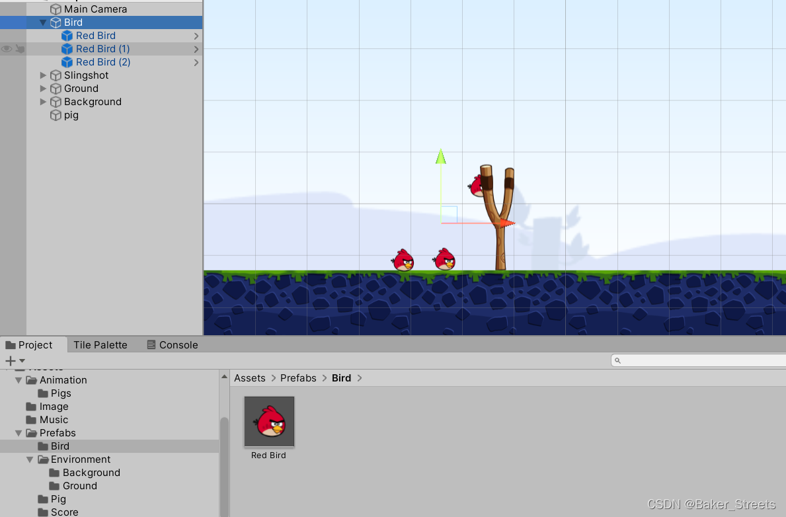Viewport: 786px width, 517px height.
Task: Click the green Y-axis gizmo arrow
Action: coord(441,157)
